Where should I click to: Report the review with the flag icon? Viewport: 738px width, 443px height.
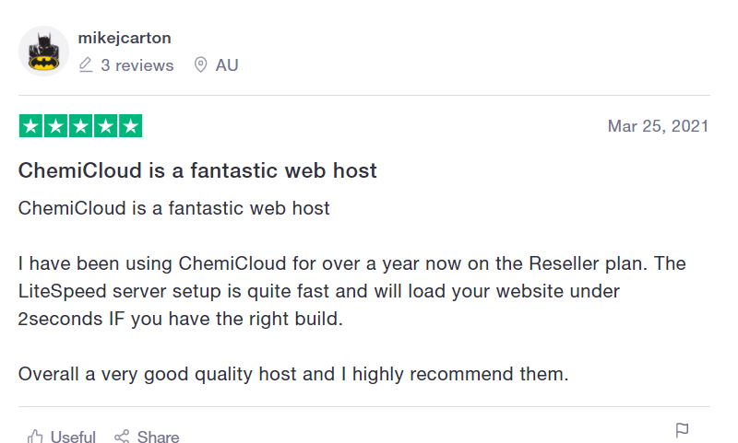tap(682, 430)
